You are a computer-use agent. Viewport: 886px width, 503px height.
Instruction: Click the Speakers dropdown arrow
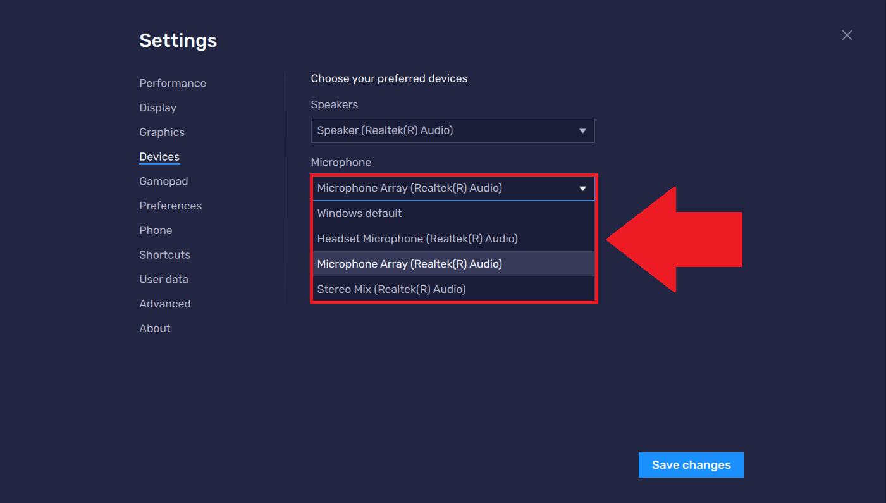pos(582,131)
